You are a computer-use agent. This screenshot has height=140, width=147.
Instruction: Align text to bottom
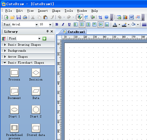(107, 24)
